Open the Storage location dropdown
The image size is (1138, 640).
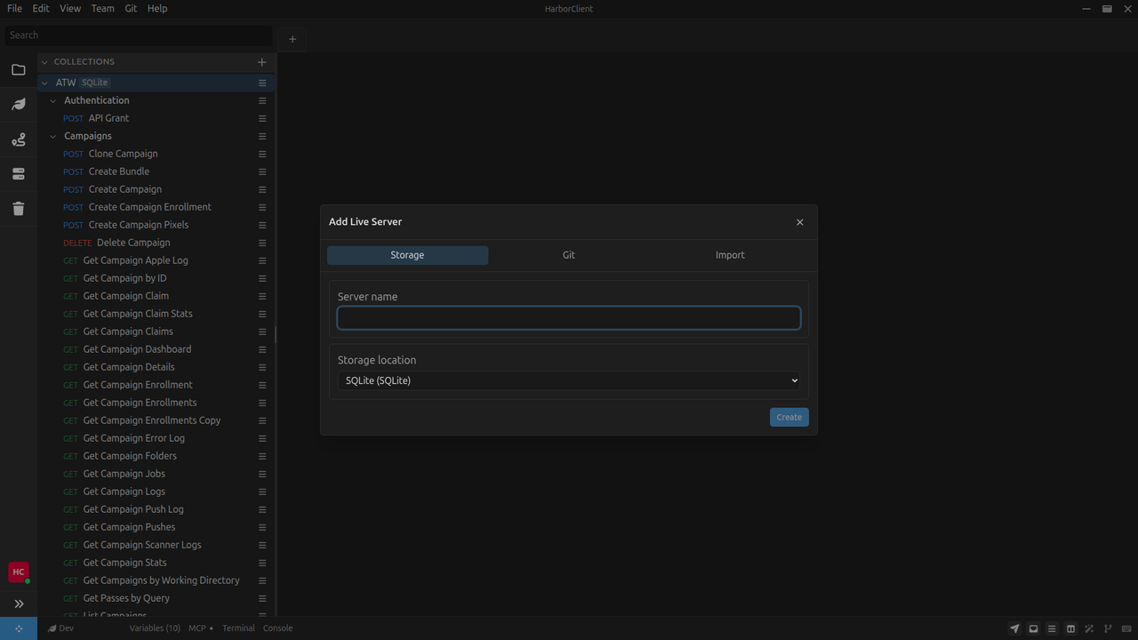tap(569, 380)
